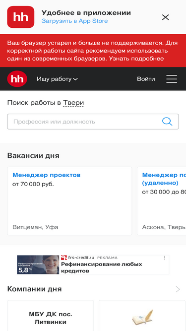Click employer Витцеман, Уфа
Screen dimensions: 186x331
pos(35,227)
